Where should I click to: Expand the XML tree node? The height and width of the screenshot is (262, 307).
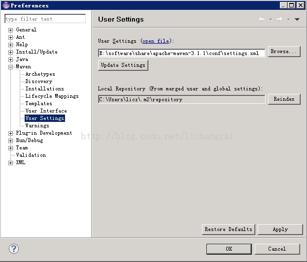click(x=11, y=163)
